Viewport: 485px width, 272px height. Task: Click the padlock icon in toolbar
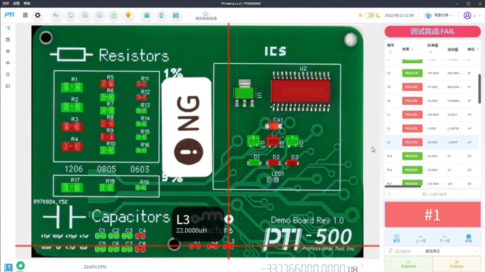pyautogui.click(x=114, y=15)
